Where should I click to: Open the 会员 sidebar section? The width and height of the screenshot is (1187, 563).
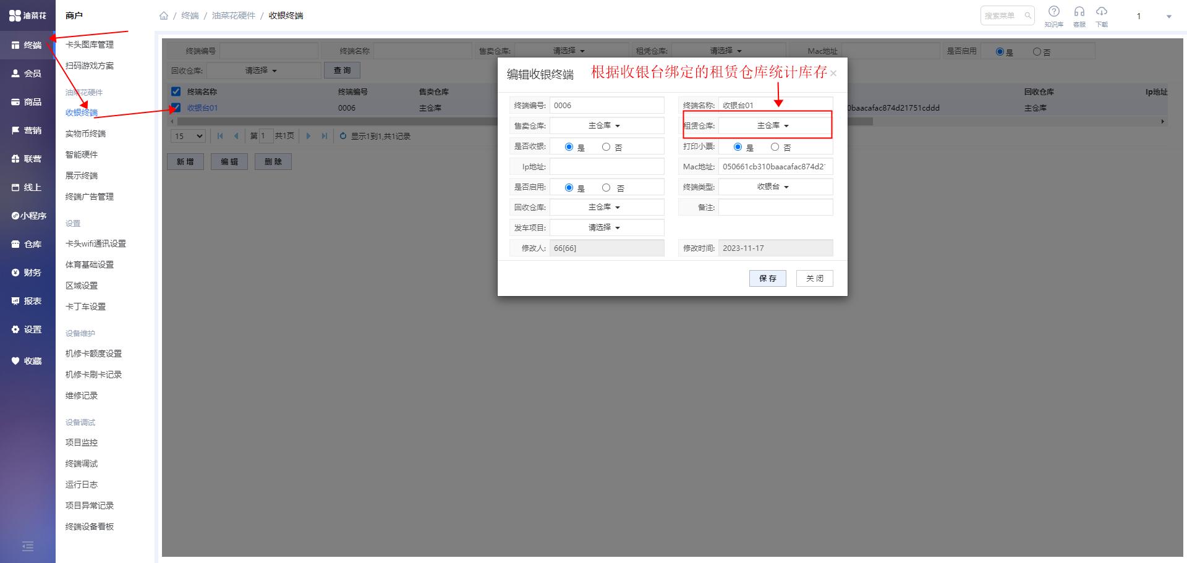pyautogui.click(x=27, y=74)
